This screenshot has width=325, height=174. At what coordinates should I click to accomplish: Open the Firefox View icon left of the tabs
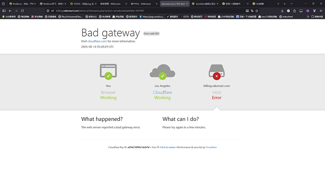3,4
